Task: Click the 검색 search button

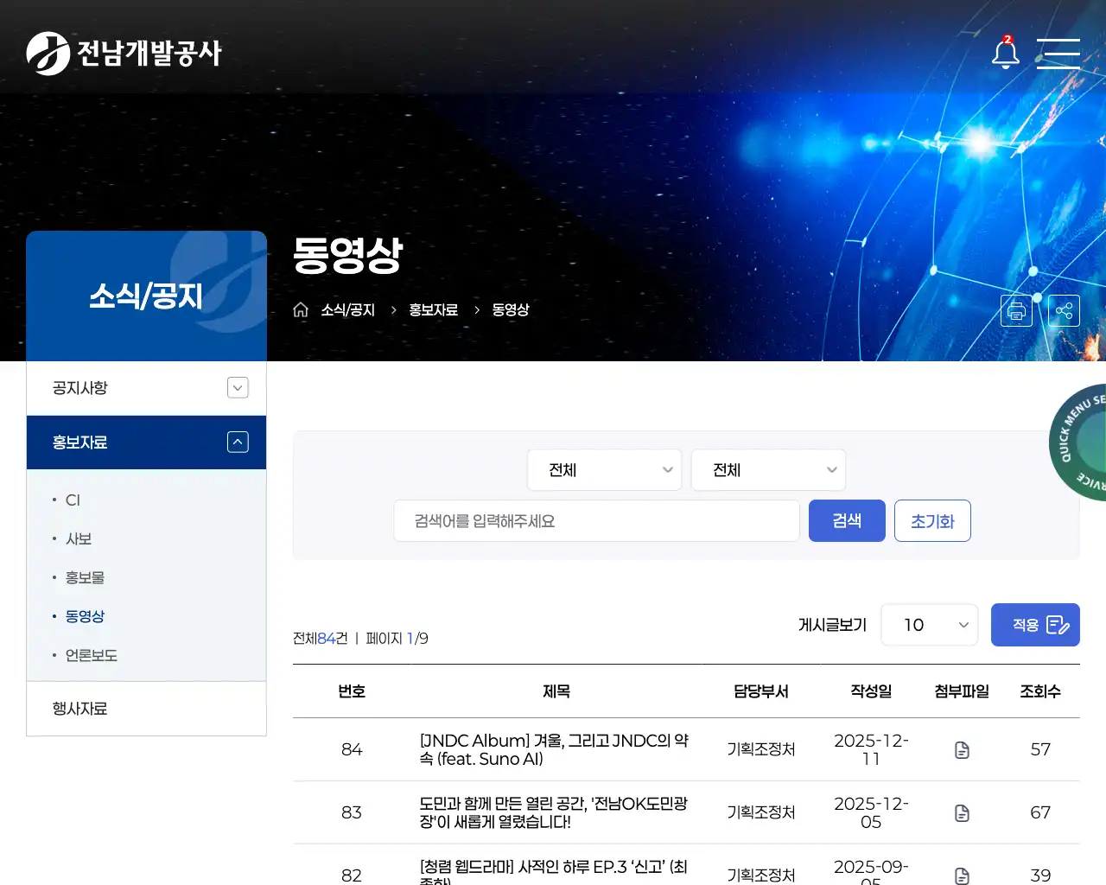Action: [x=847, y=520]
